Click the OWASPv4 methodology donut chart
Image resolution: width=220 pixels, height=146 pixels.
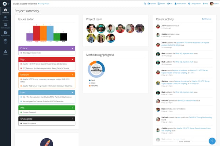(x=96, y=69)
